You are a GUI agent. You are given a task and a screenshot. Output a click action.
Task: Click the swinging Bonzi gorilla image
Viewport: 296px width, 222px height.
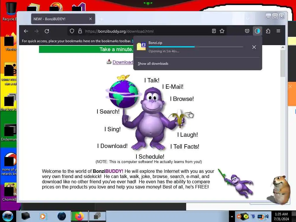click(x=236, y=184)
